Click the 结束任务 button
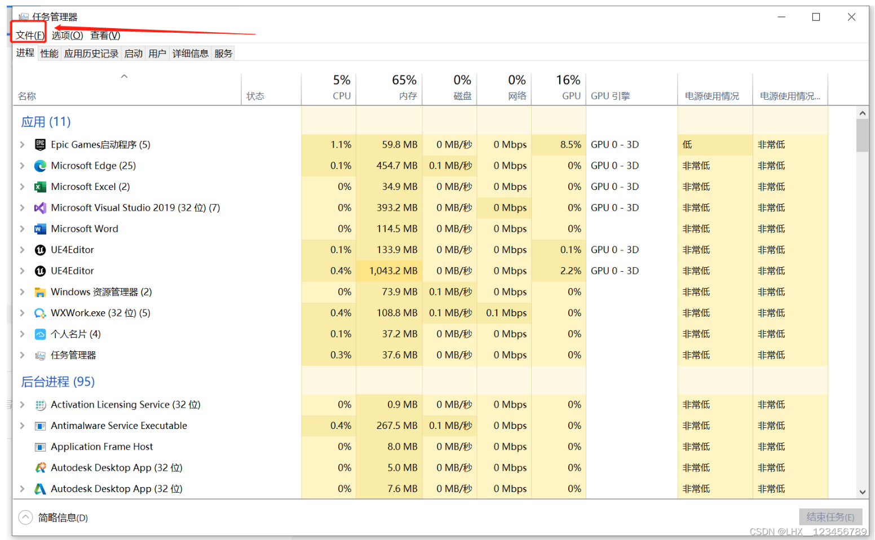This screenshot has height=540, width=875. (830, 517)
